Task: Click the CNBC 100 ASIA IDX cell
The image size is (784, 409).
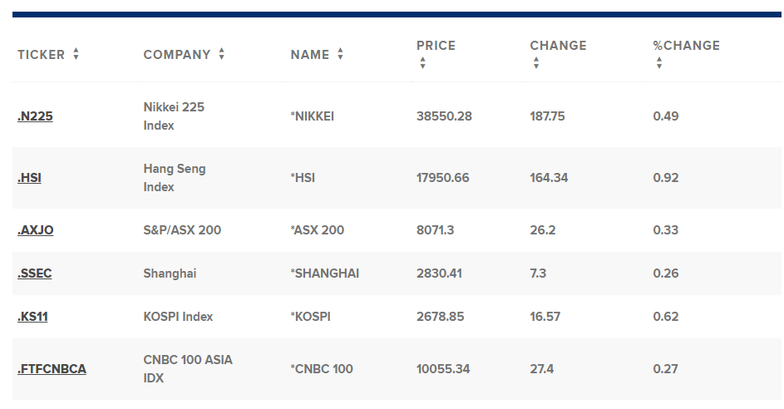Action: (x=188, y=369)
